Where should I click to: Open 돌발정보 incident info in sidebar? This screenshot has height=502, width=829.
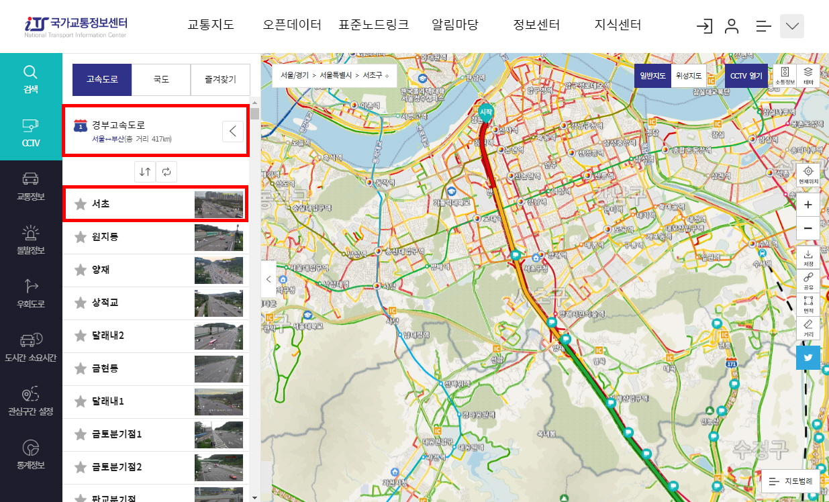point(31,241)
